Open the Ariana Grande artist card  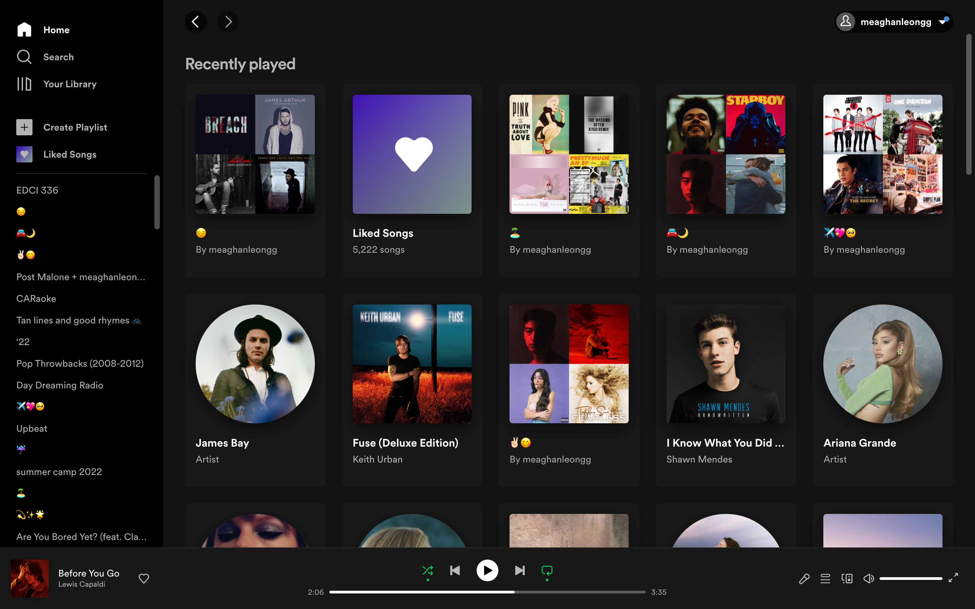(883, 390)
